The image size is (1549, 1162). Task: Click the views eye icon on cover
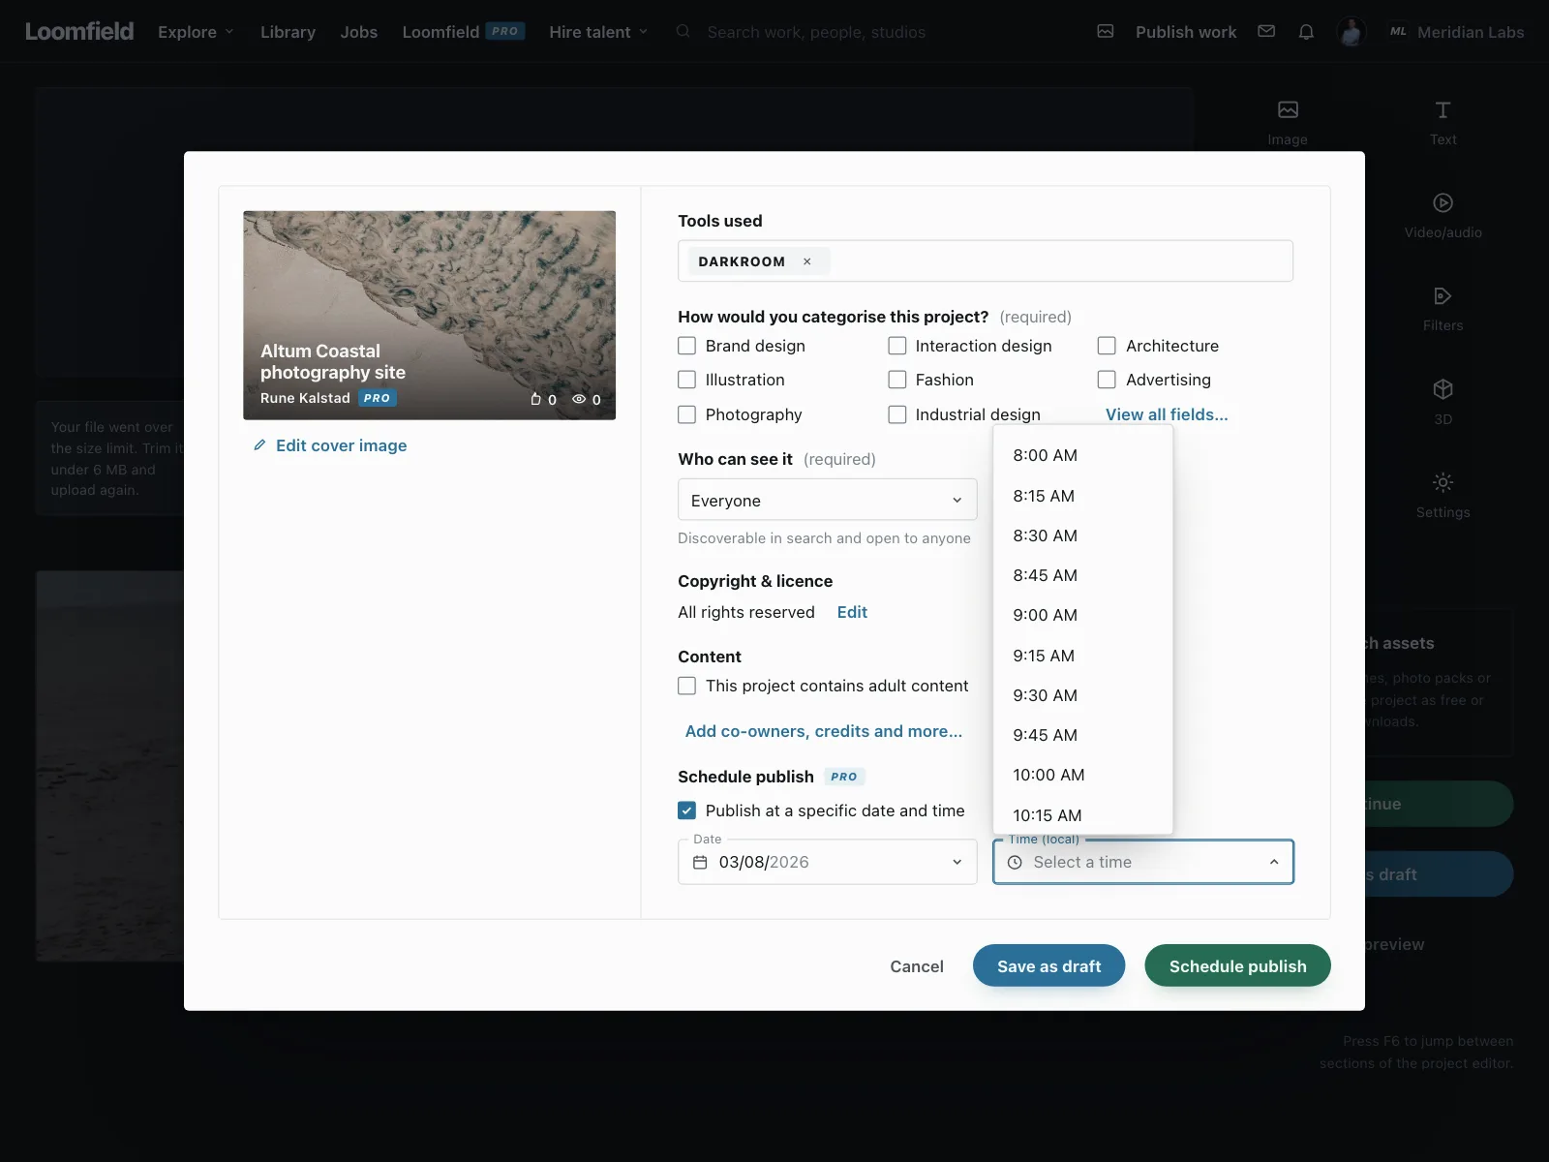[579, 399]
